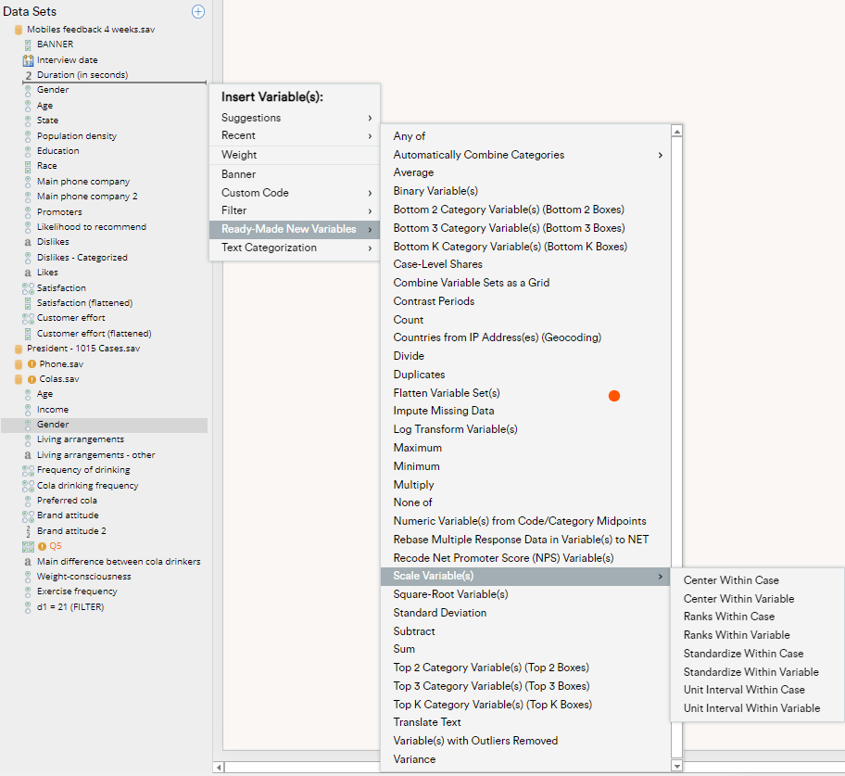This screenshot has height=776, width=845.
Task: Click the grid icon beside Customer effort
Action: pos(28,319)
